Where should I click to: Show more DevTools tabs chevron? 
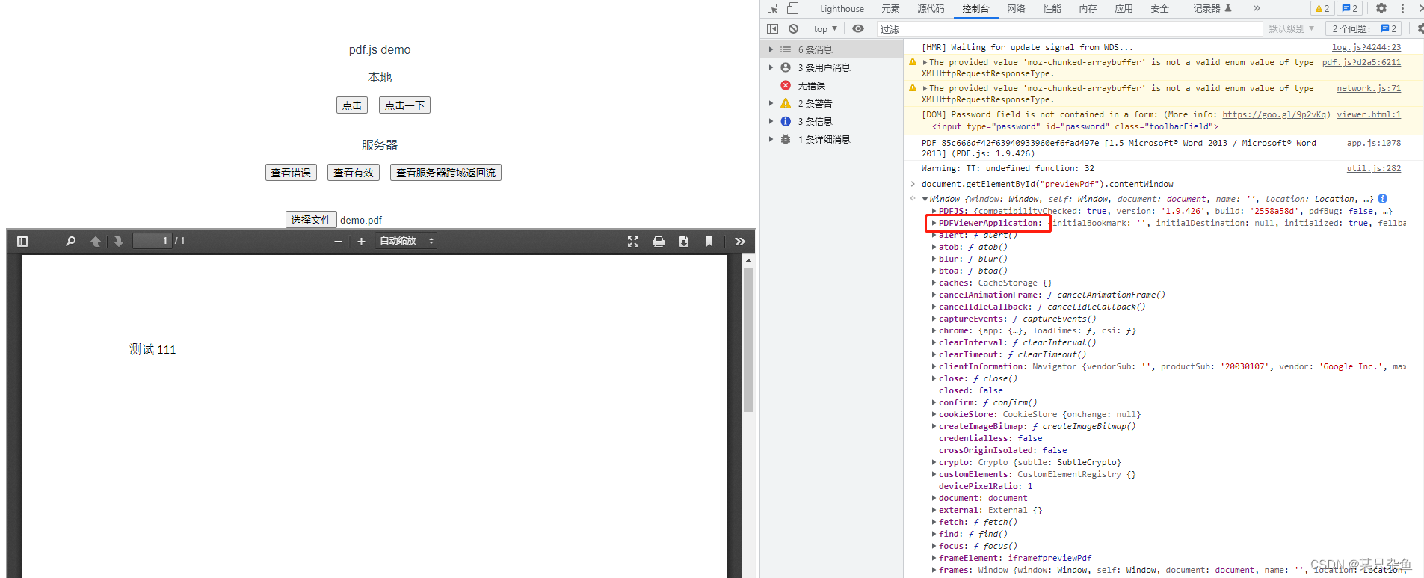(x=1257, y=8)
